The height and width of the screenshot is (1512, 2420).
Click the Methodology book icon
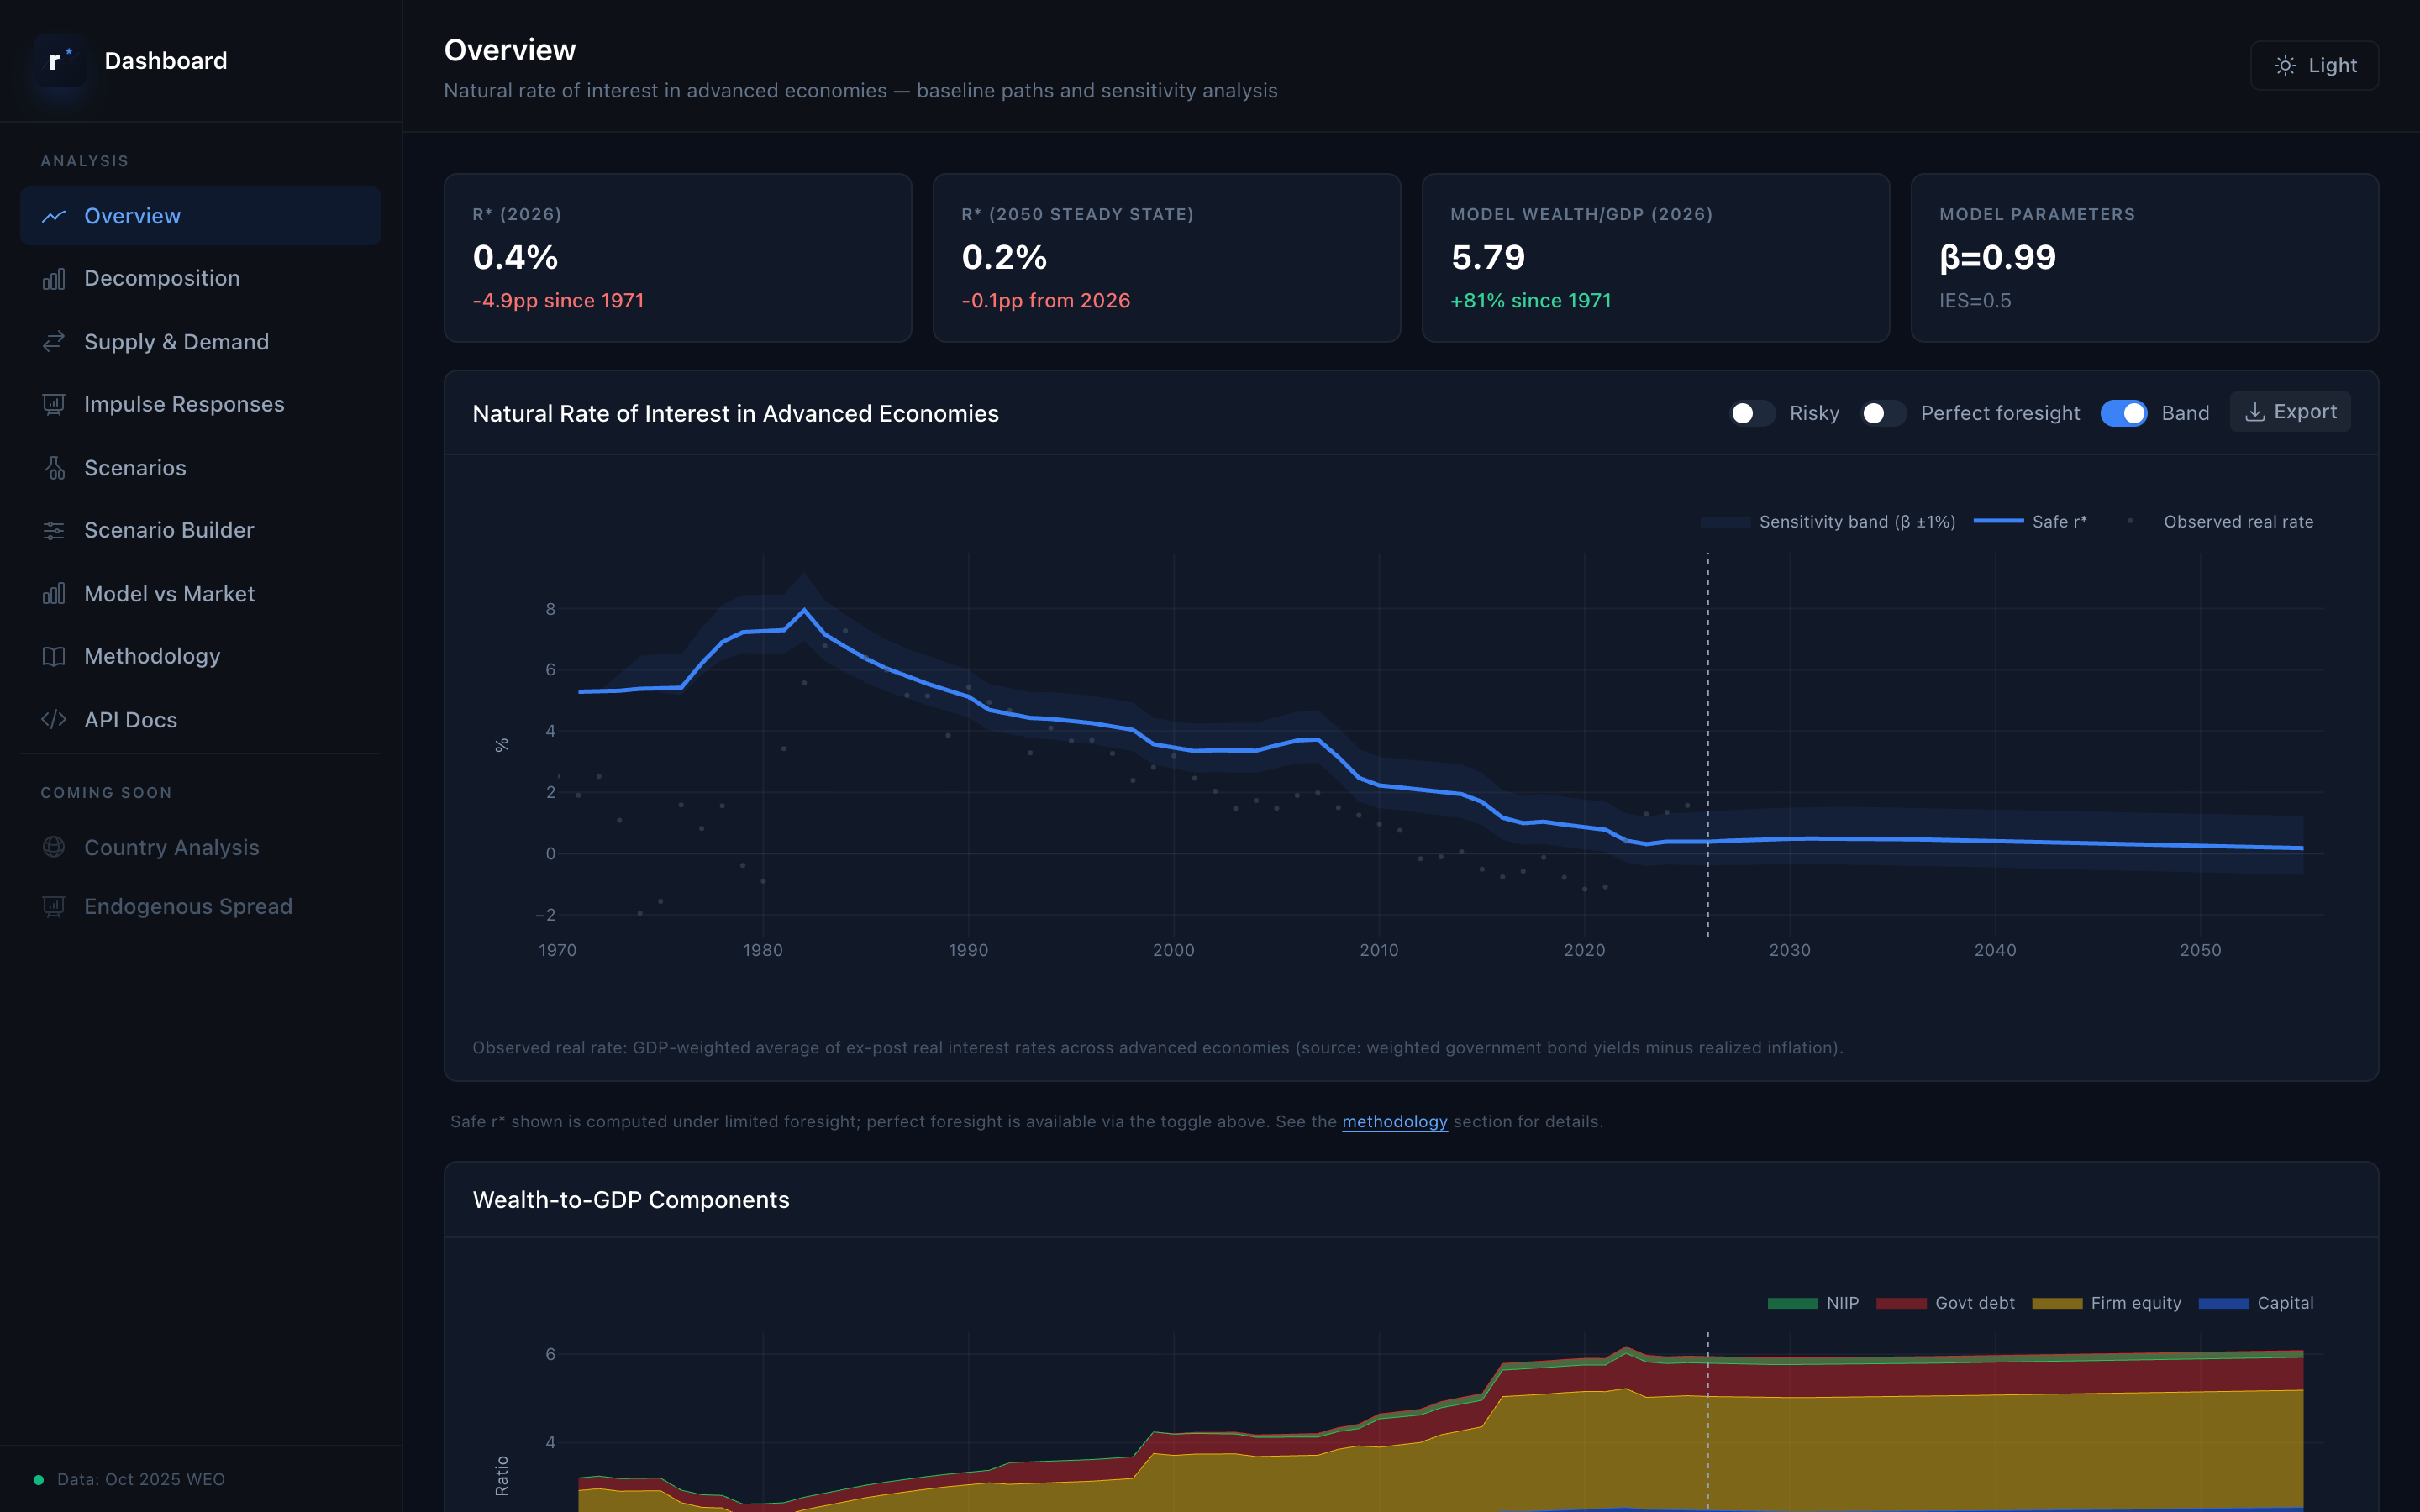pyautogui.click(x=54, y=657)
